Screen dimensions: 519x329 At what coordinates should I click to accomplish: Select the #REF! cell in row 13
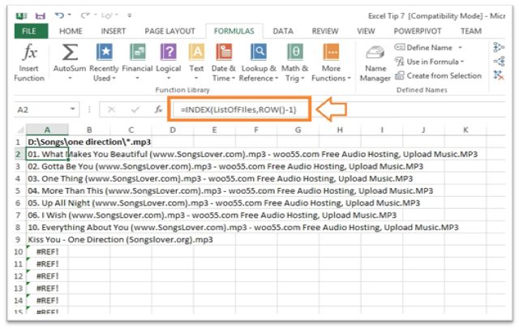coord(47,288)
